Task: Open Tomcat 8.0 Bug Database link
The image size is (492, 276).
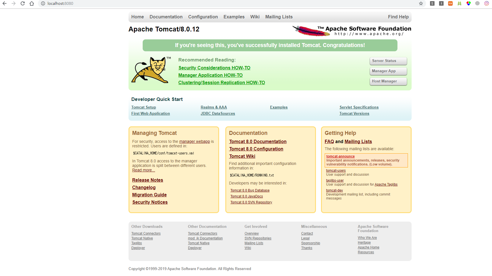Action: (250, 190)
